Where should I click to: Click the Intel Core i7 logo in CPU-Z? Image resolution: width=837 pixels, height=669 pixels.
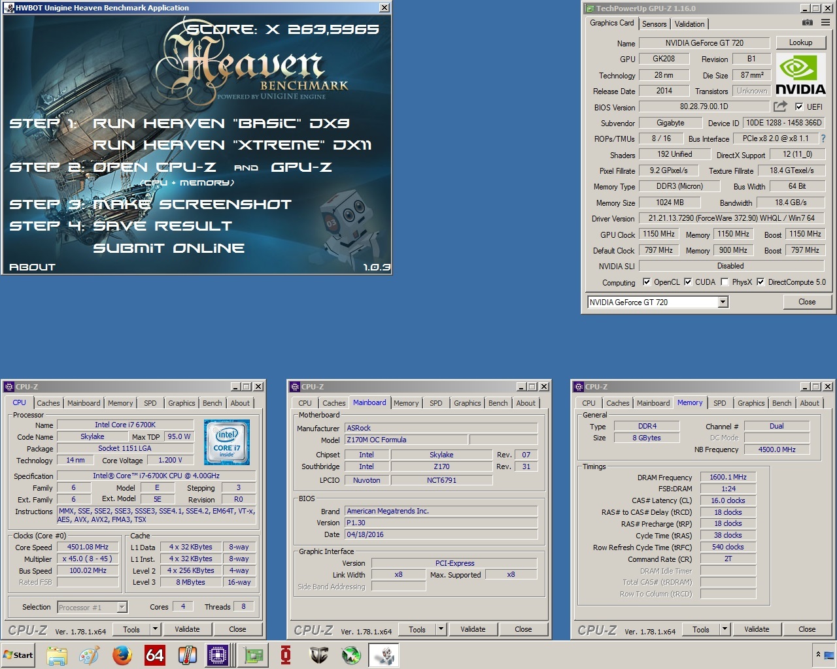click(x=227, y=443)
